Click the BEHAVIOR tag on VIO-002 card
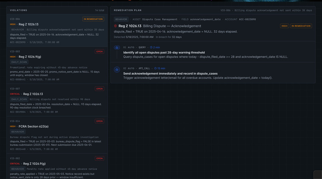Image resolution: width=322 pixels, height=179 pixels. (x=18, y=169)
